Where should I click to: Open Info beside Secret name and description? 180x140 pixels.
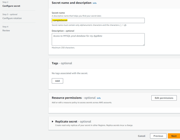coord(94,3)
